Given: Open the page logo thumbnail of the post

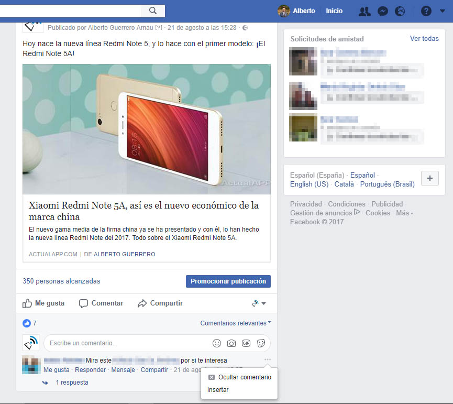Looking at the screenshot, I should [33, 27].
